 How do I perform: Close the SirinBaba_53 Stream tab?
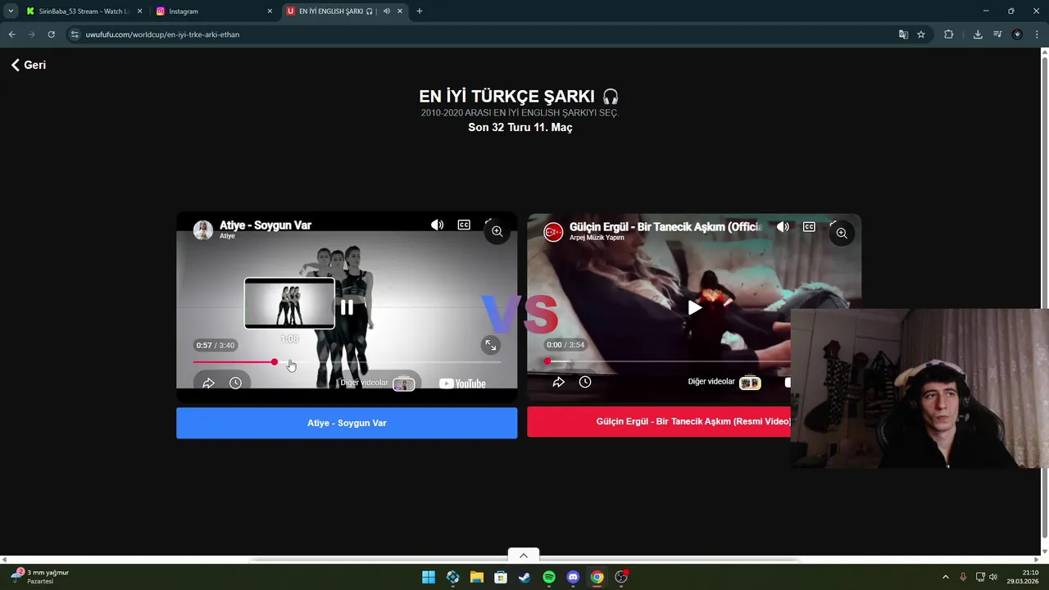coord(139,11)
